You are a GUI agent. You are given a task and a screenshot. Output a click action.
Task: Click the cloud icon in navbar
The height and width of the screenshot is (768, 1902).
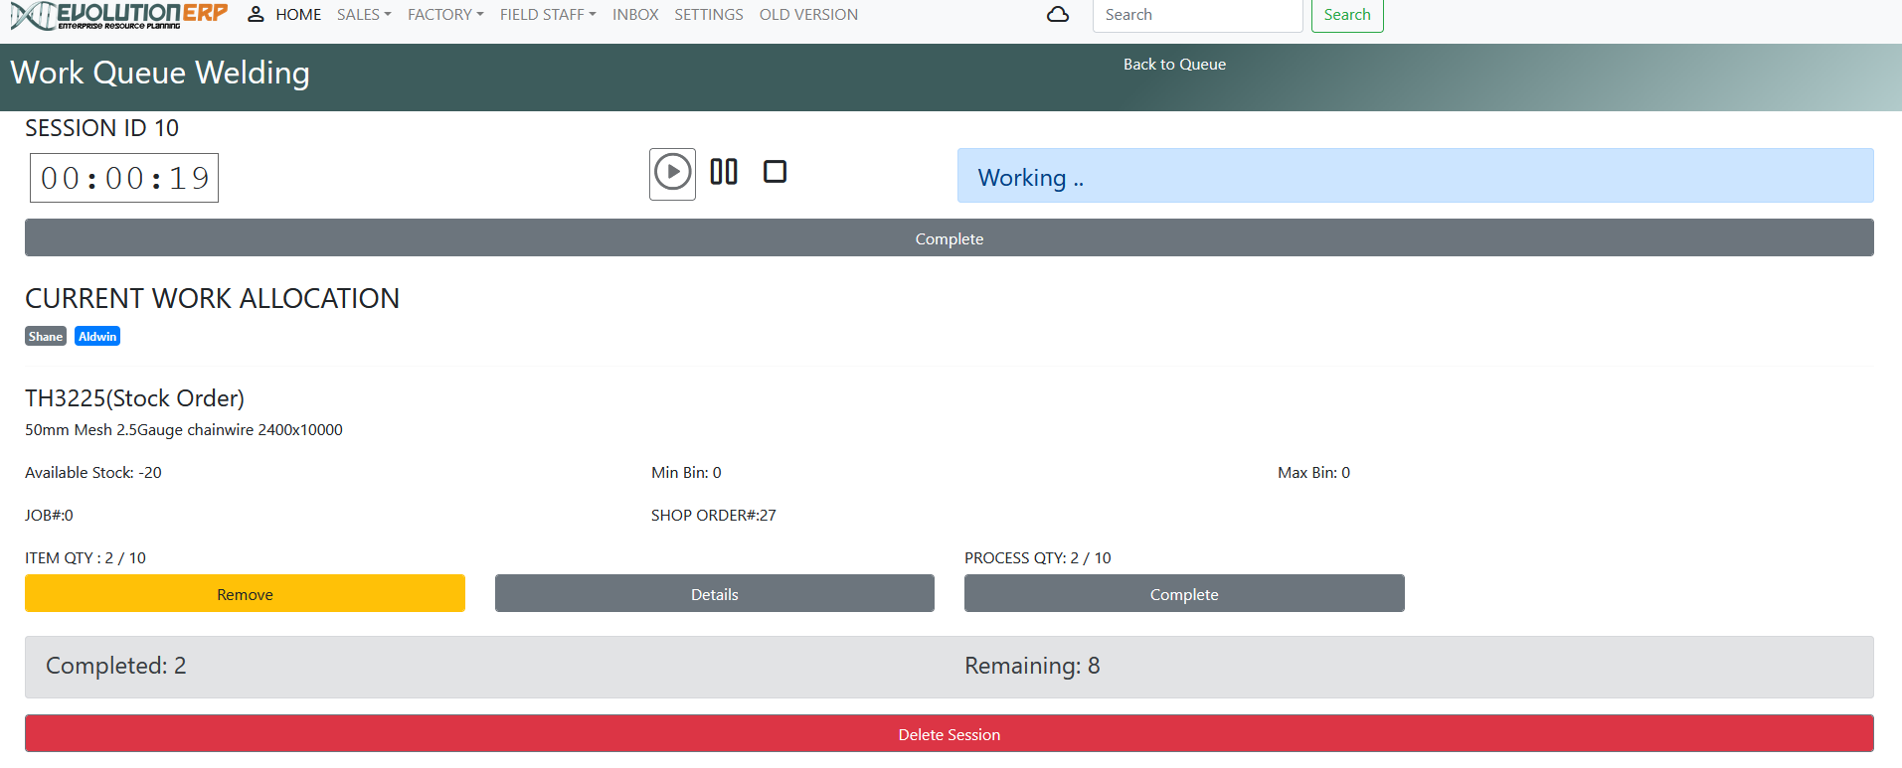(1058, 15)
